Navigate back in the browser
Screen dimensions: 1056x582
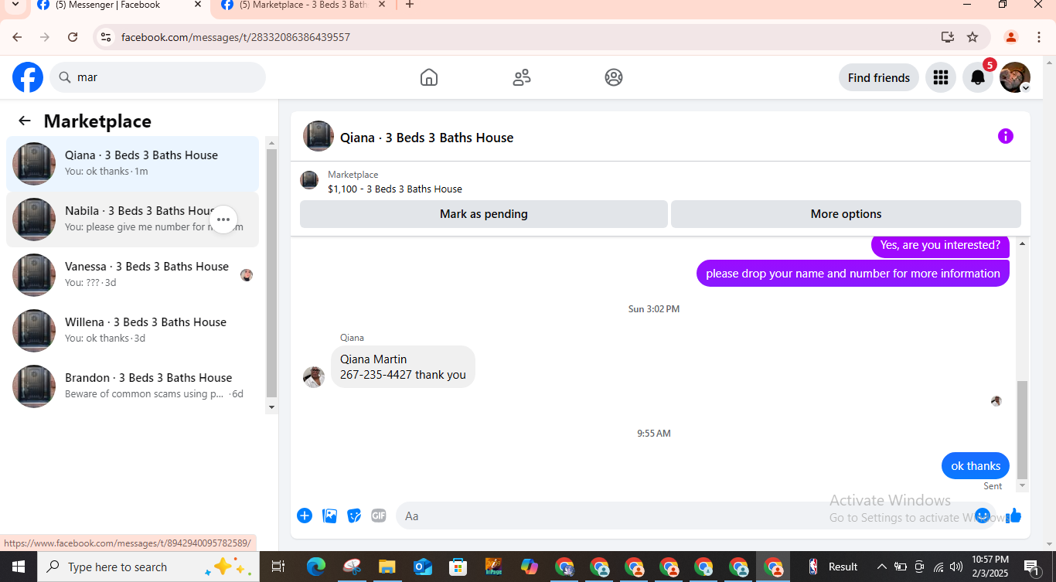coord(17,37)
